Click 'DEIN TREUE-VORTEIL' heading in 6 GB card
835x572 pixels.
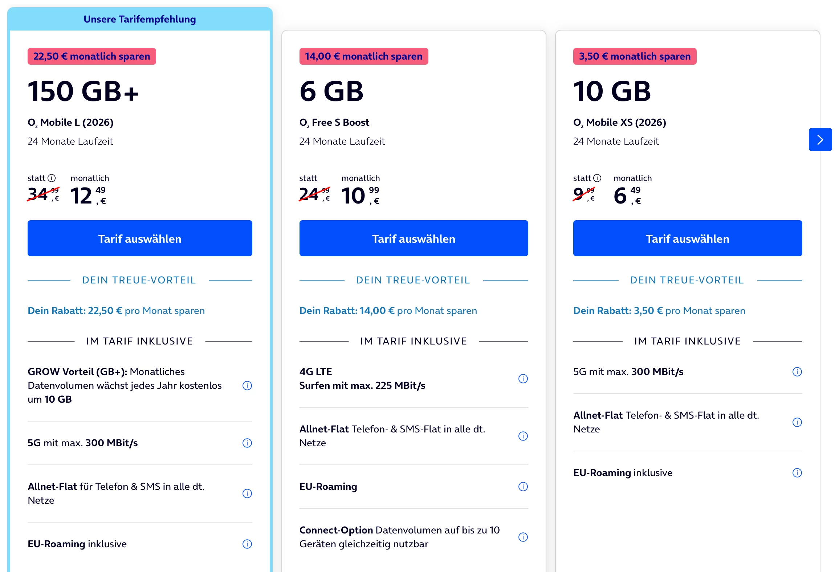coord(413,280)
